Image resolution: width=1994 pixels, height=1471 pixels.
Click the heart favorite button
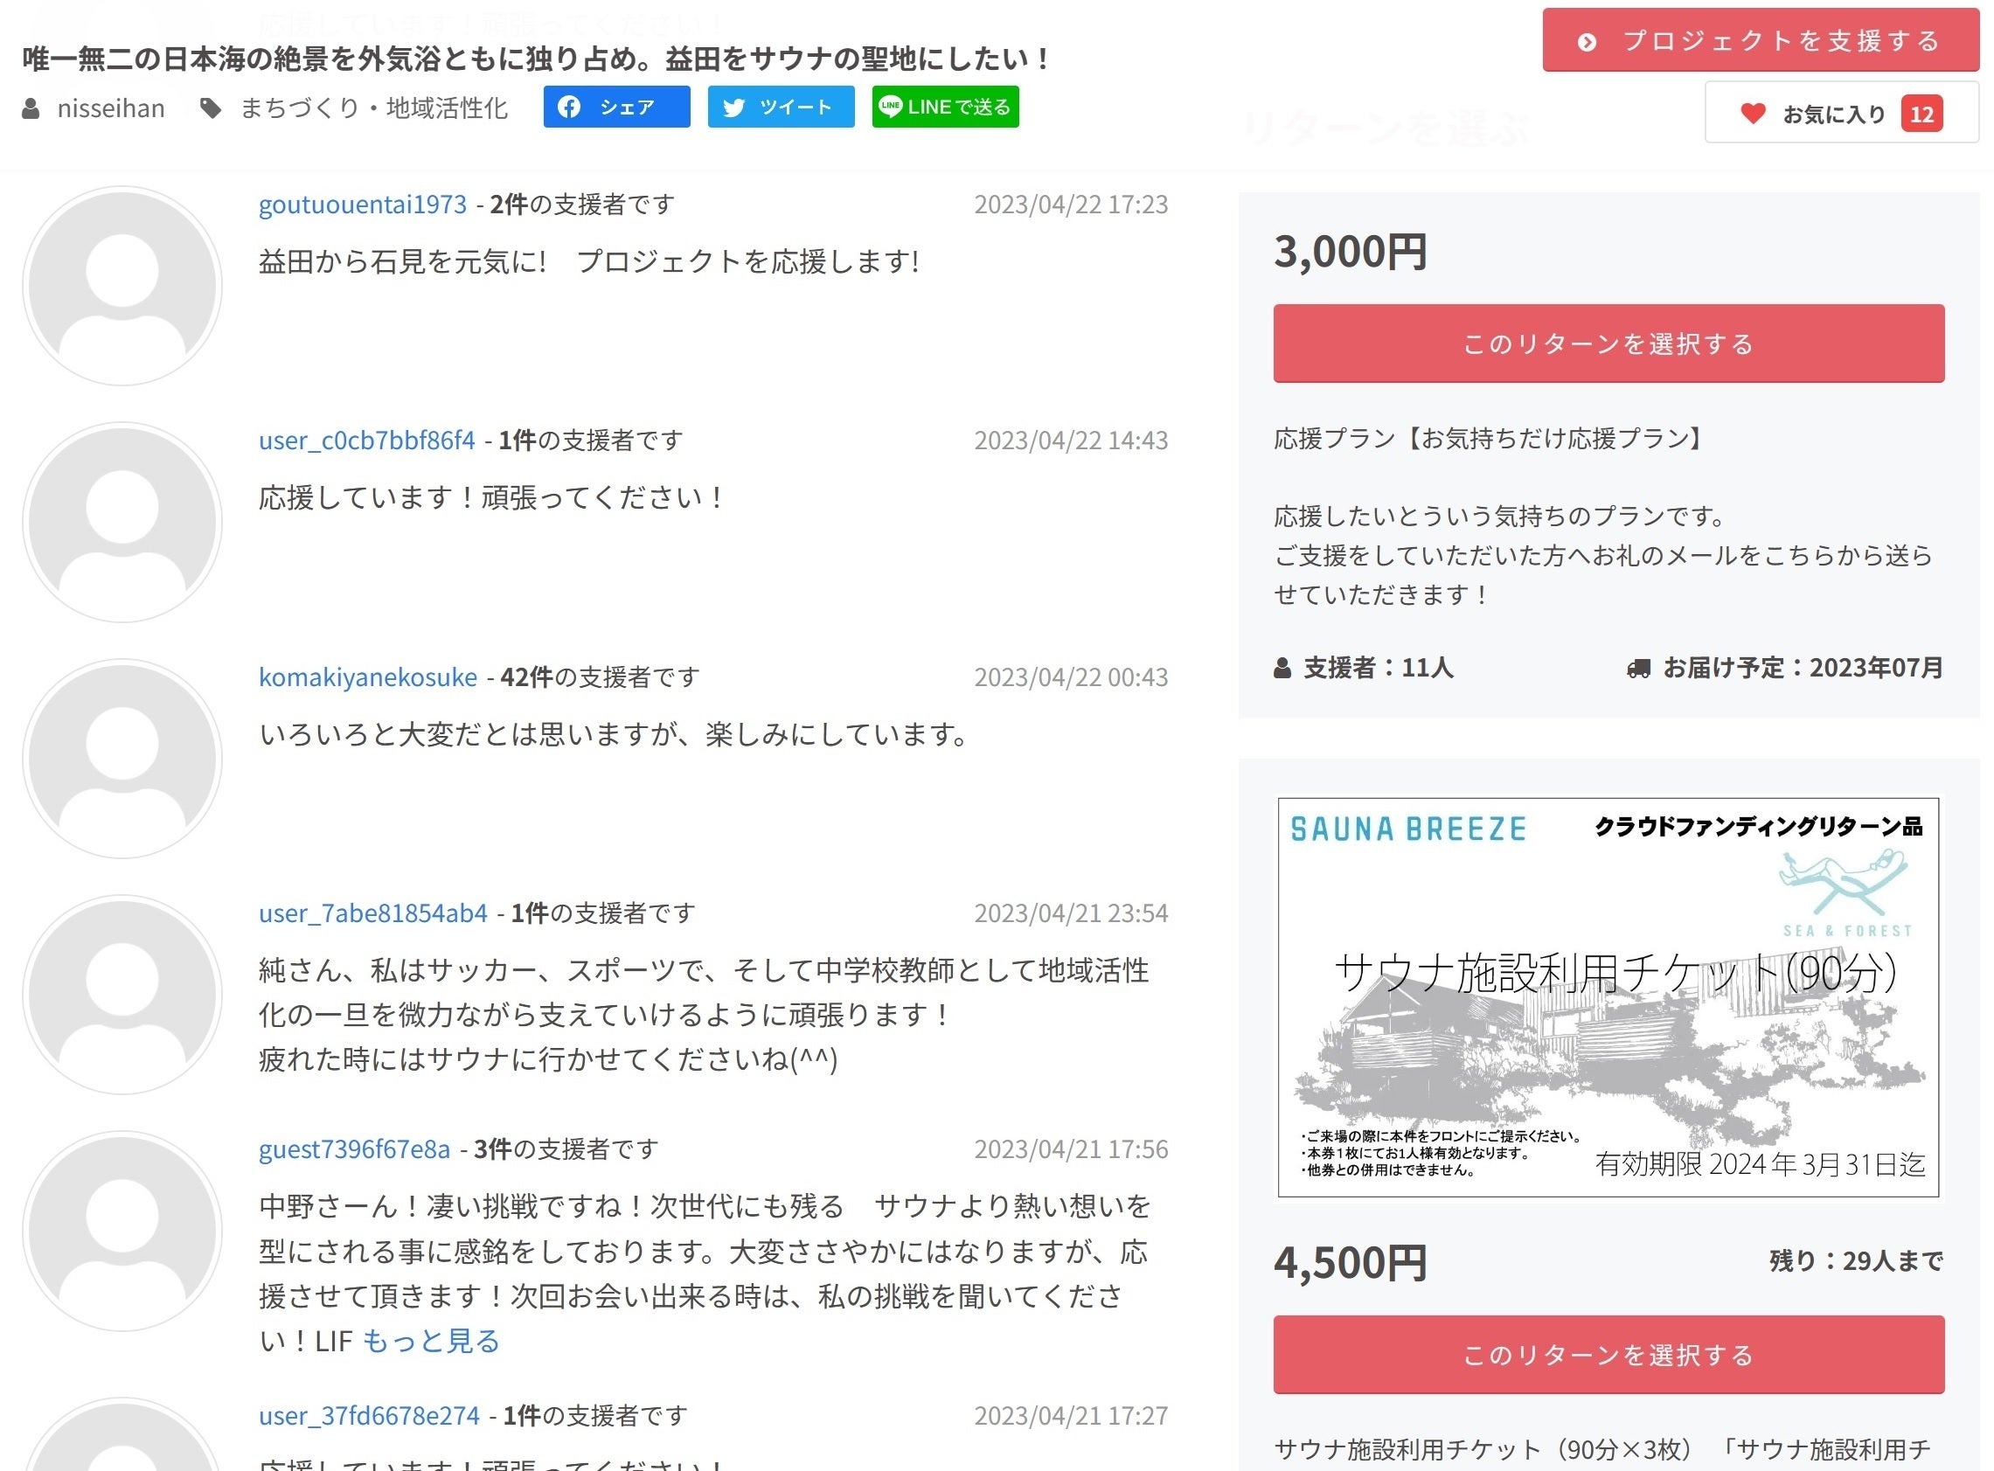(1752, 114)
